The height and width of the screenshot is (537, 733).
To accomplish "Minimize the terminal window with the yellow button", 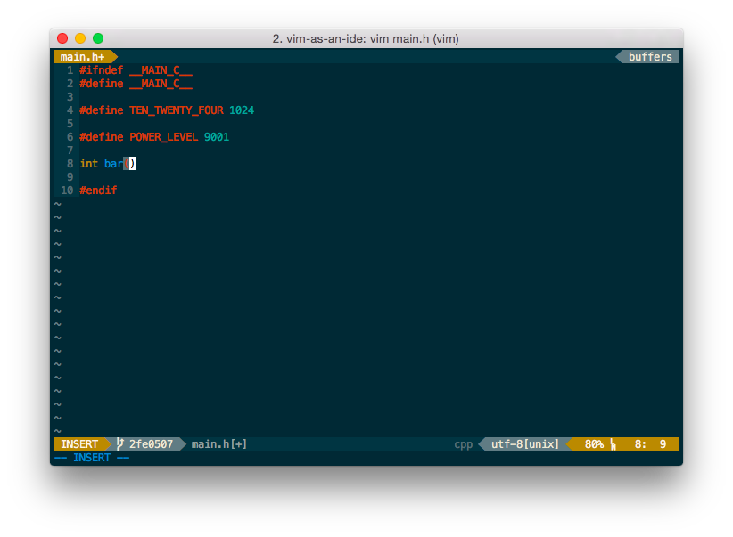I will tap(80, 38).
